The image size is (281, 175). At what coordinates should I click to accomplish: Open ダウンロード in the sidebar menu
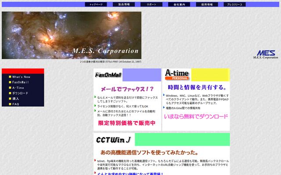coord(20,93)
